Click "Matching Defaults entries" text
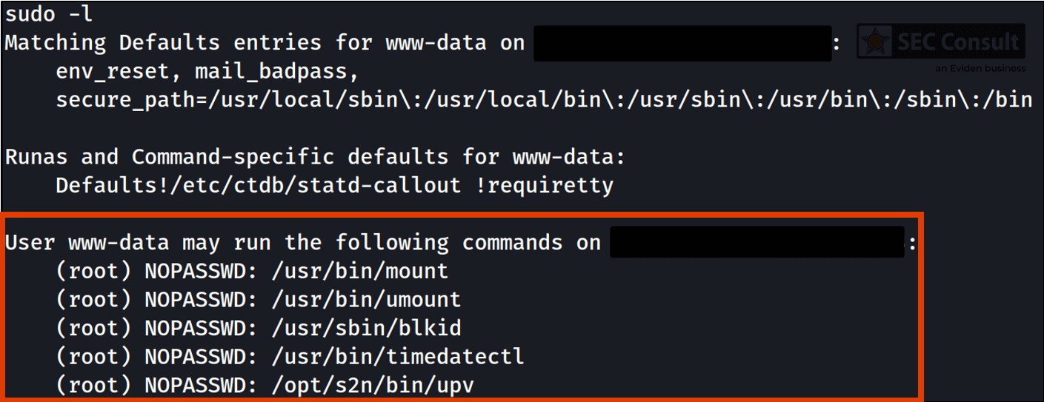 [x=163, y=43]
